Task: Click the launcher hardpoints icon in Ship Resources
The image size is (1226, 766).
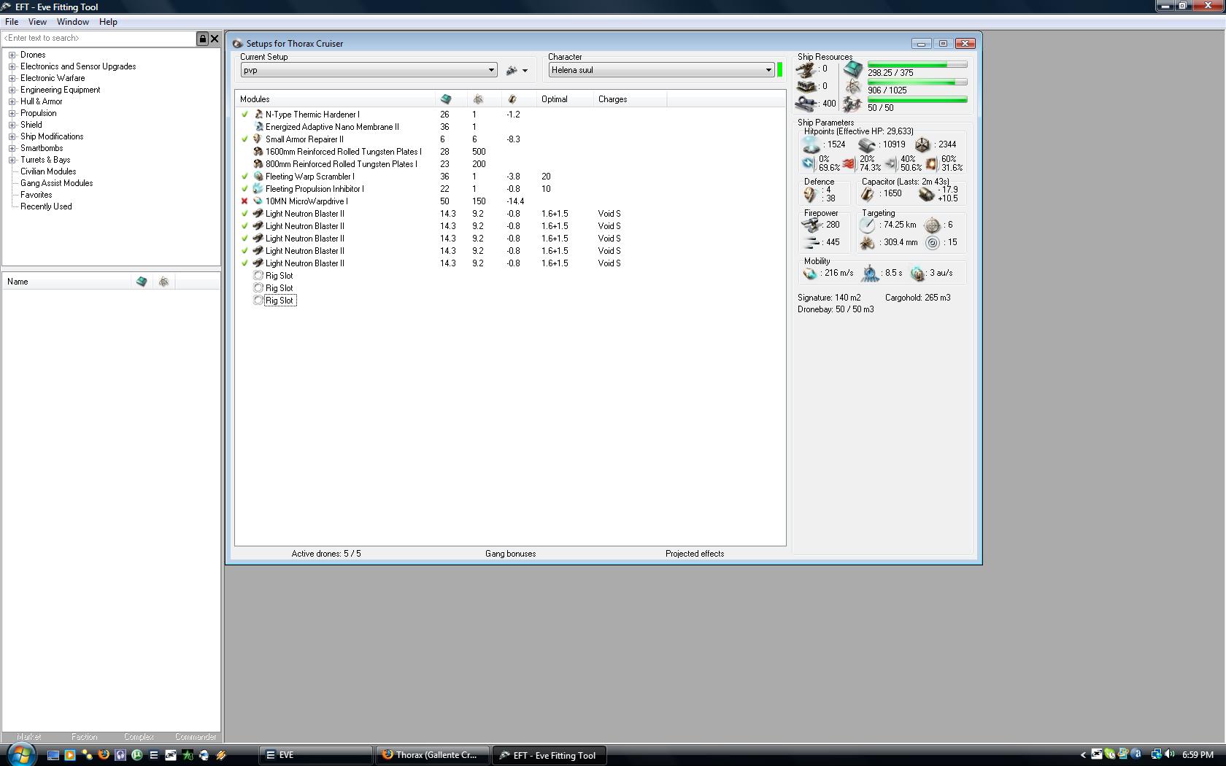Action: [806, 86]
